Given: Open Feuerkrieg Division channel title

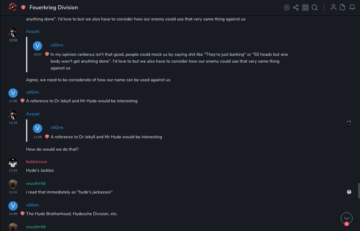Looking at the screenshot, I should click(x=54, y=7).
